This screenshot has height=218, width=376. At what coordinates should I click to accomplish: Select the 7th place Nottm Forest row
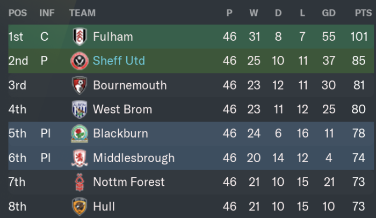(x=191, y=182)
